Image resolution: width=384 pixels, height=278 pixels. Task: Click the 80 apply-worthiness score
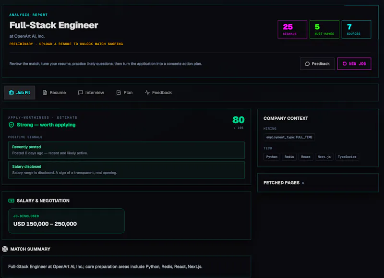tap(238, 120)
